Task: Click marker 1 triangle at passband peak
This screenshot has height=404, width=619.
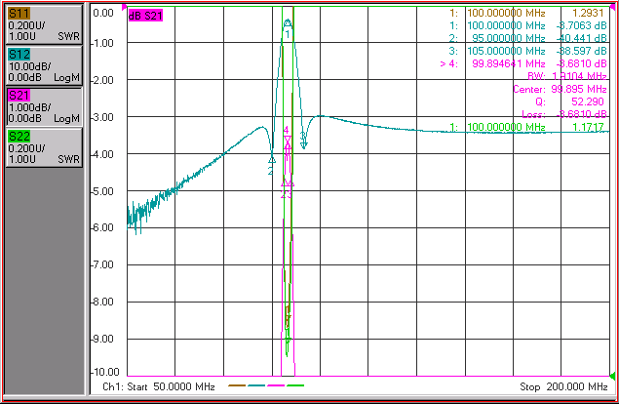Action: click(288, 22)
